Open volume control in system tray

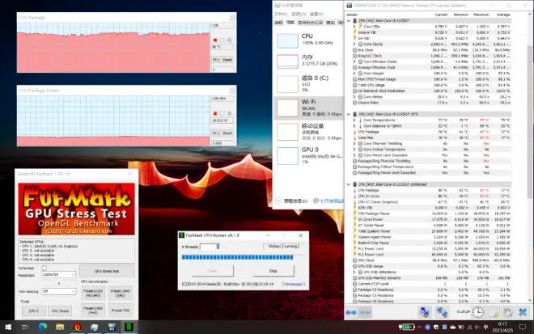[x=477, y=328]
